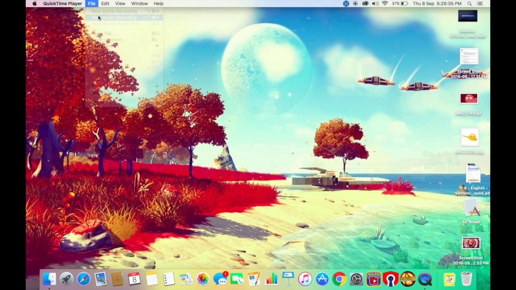Open Notification Center list icon

click(480, 4)
